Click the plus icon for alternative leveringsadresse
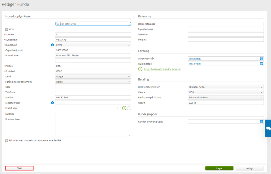The height and width of the screenshot is (174, 271). click(x=140, y=69)
